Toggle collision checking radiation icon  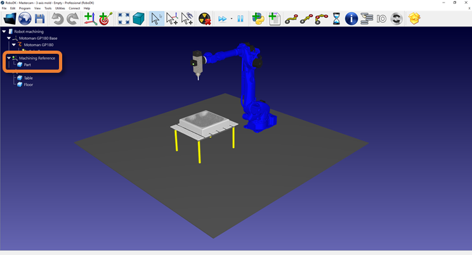pyautogui.click(x=204, y=19)
